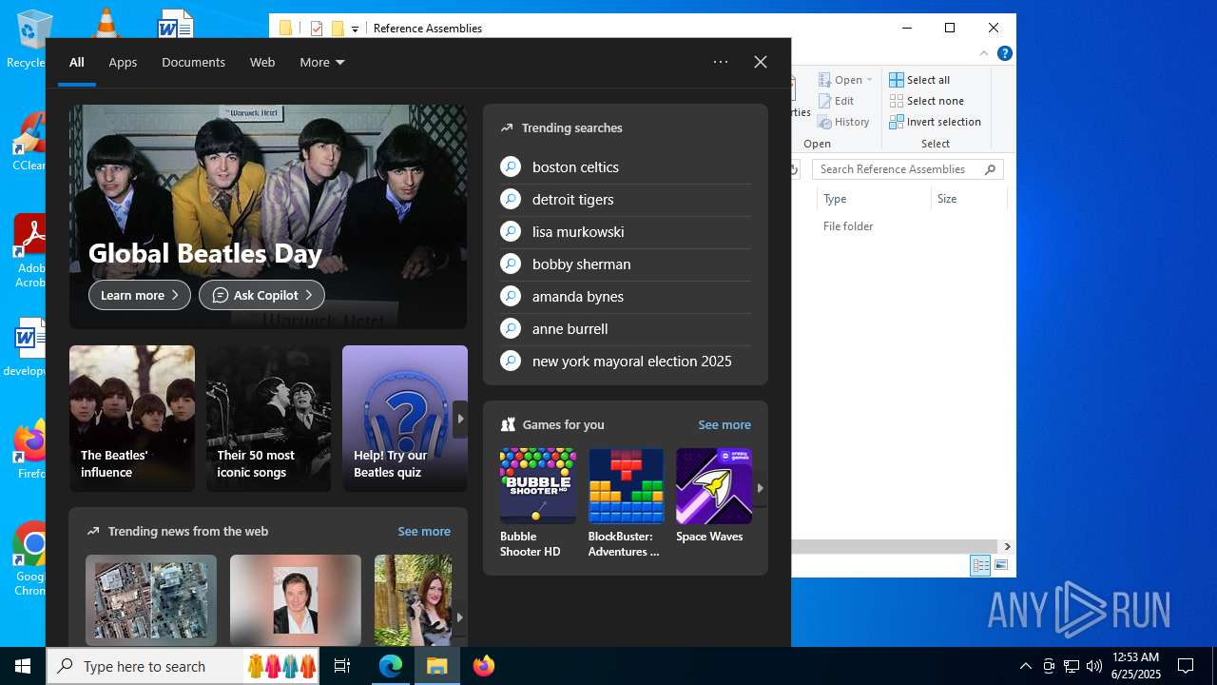Open the Windows Start menu

(x=23, y=666)
